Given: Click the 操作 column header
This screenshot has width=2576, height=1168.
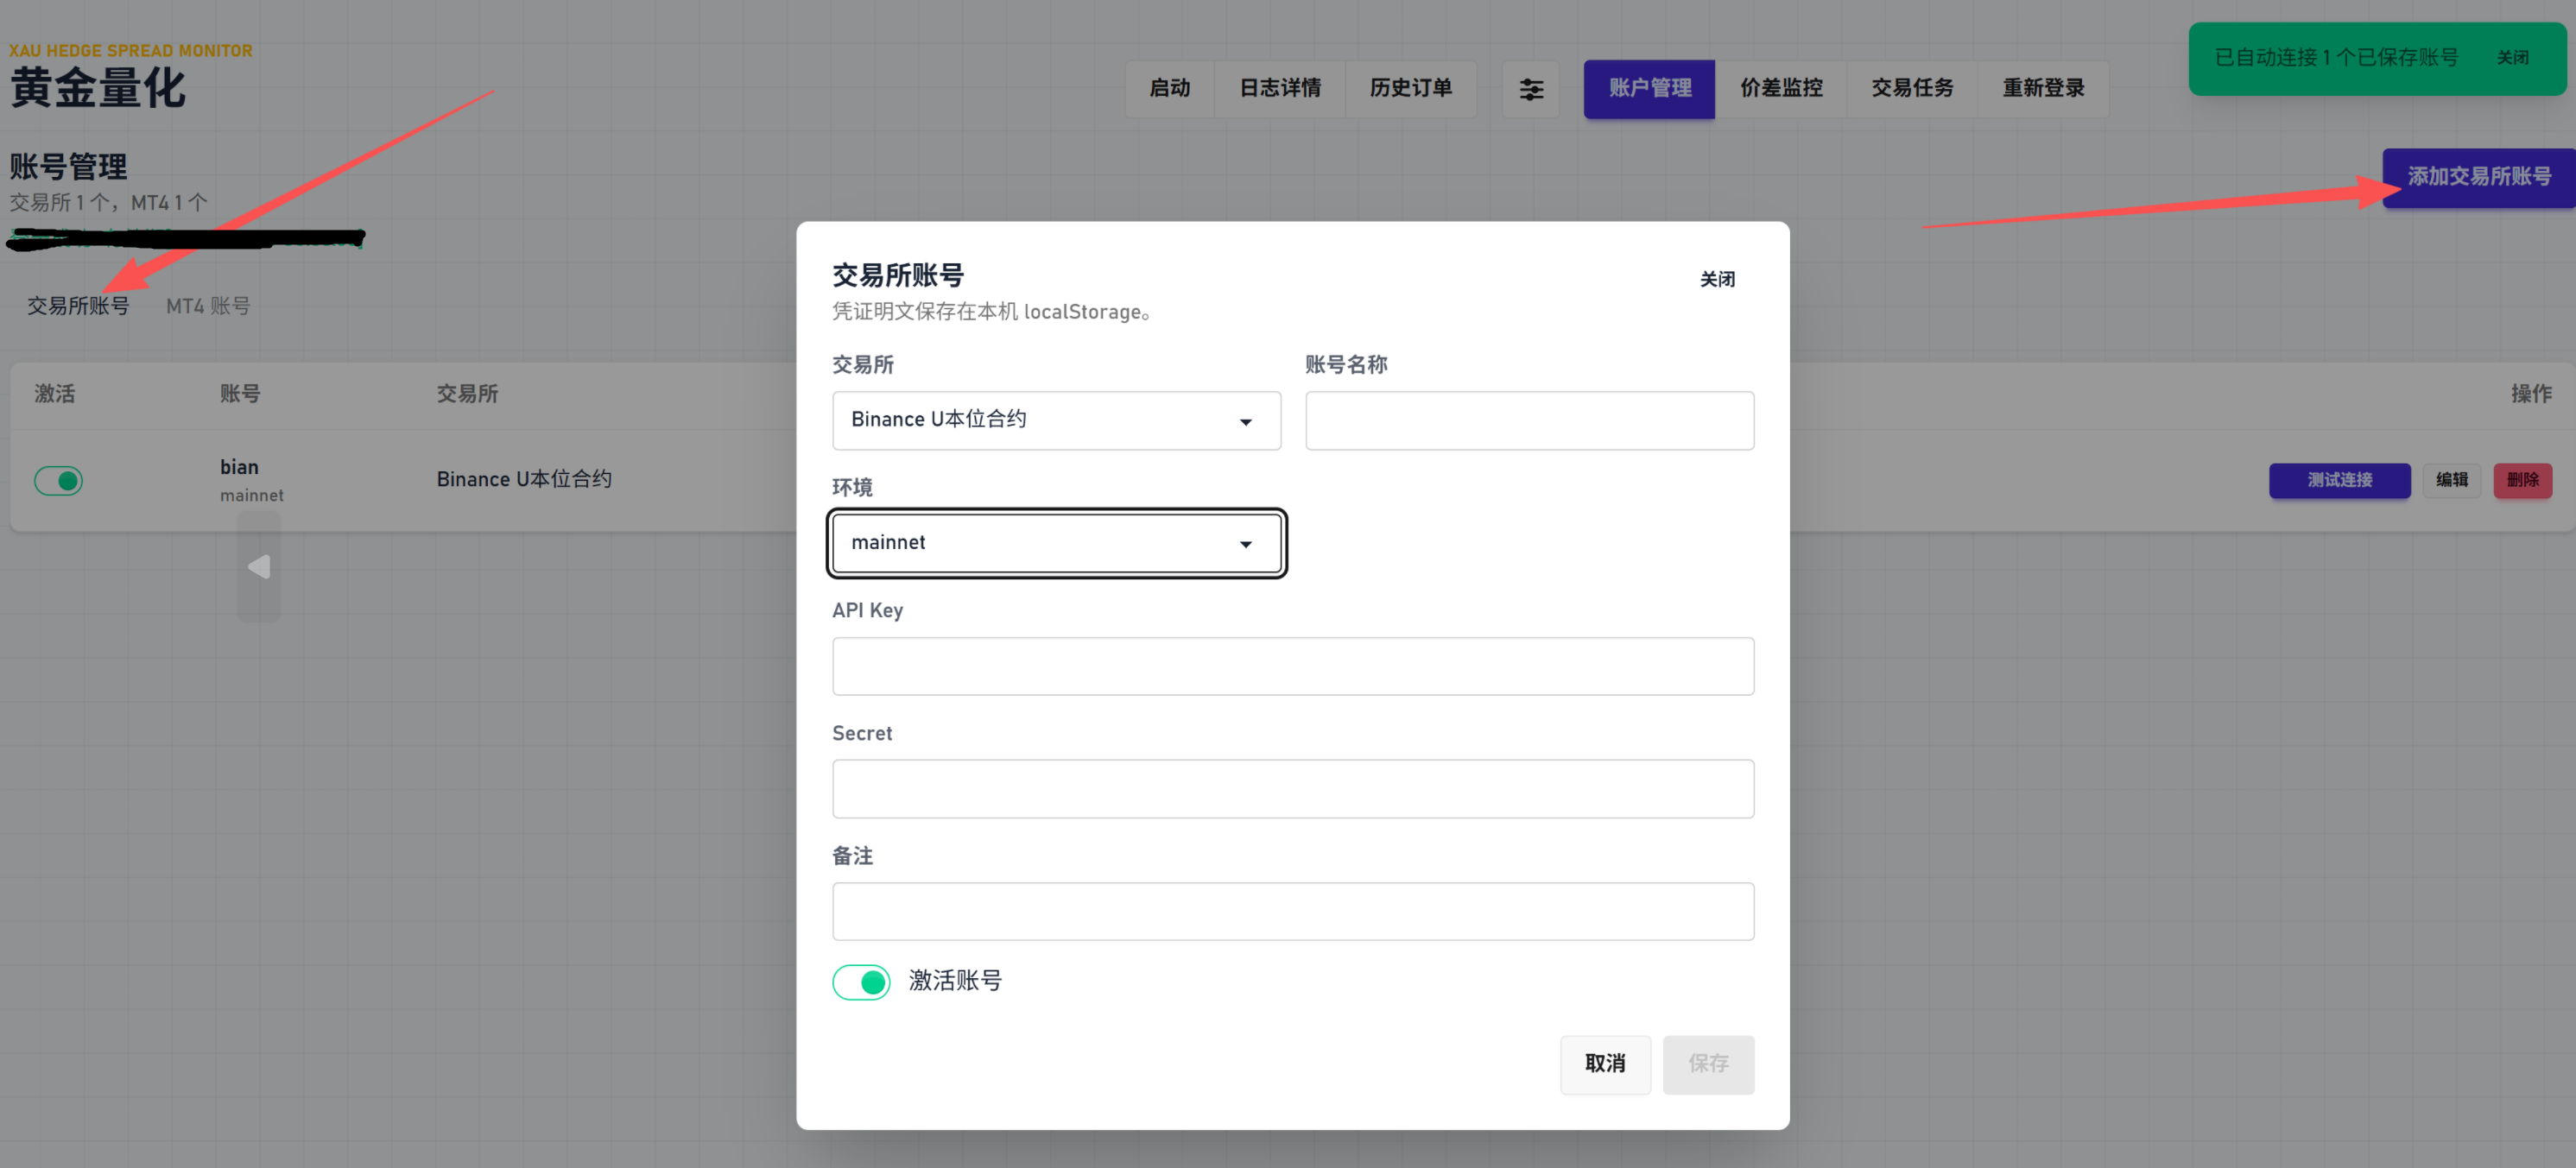Looking at the screenshot, I should click(2531, 394).
